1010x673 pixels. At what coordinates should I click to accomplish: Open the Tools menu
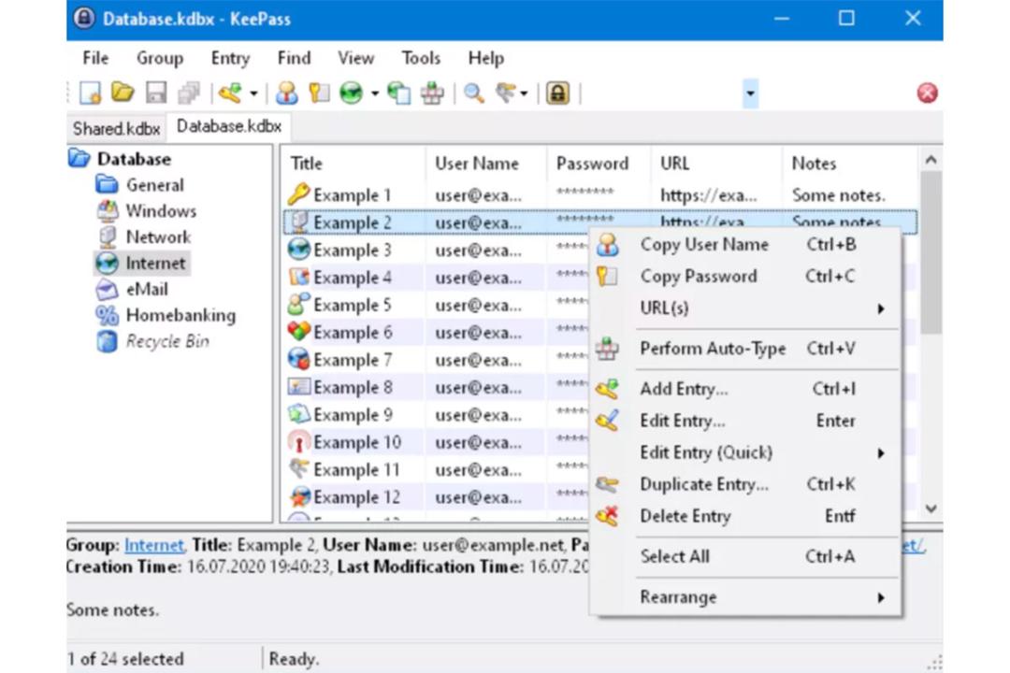click(421, 58)
